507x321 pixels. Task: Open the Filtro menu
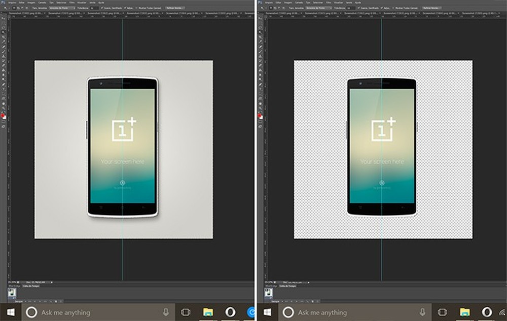pyautogui.click(x=71, y=2)
